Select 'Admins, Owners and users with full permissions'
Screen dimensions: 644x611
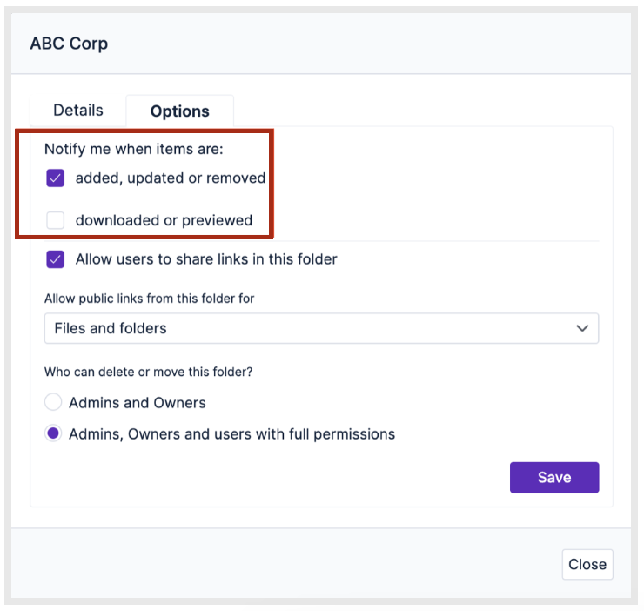(x=53, y=433)
